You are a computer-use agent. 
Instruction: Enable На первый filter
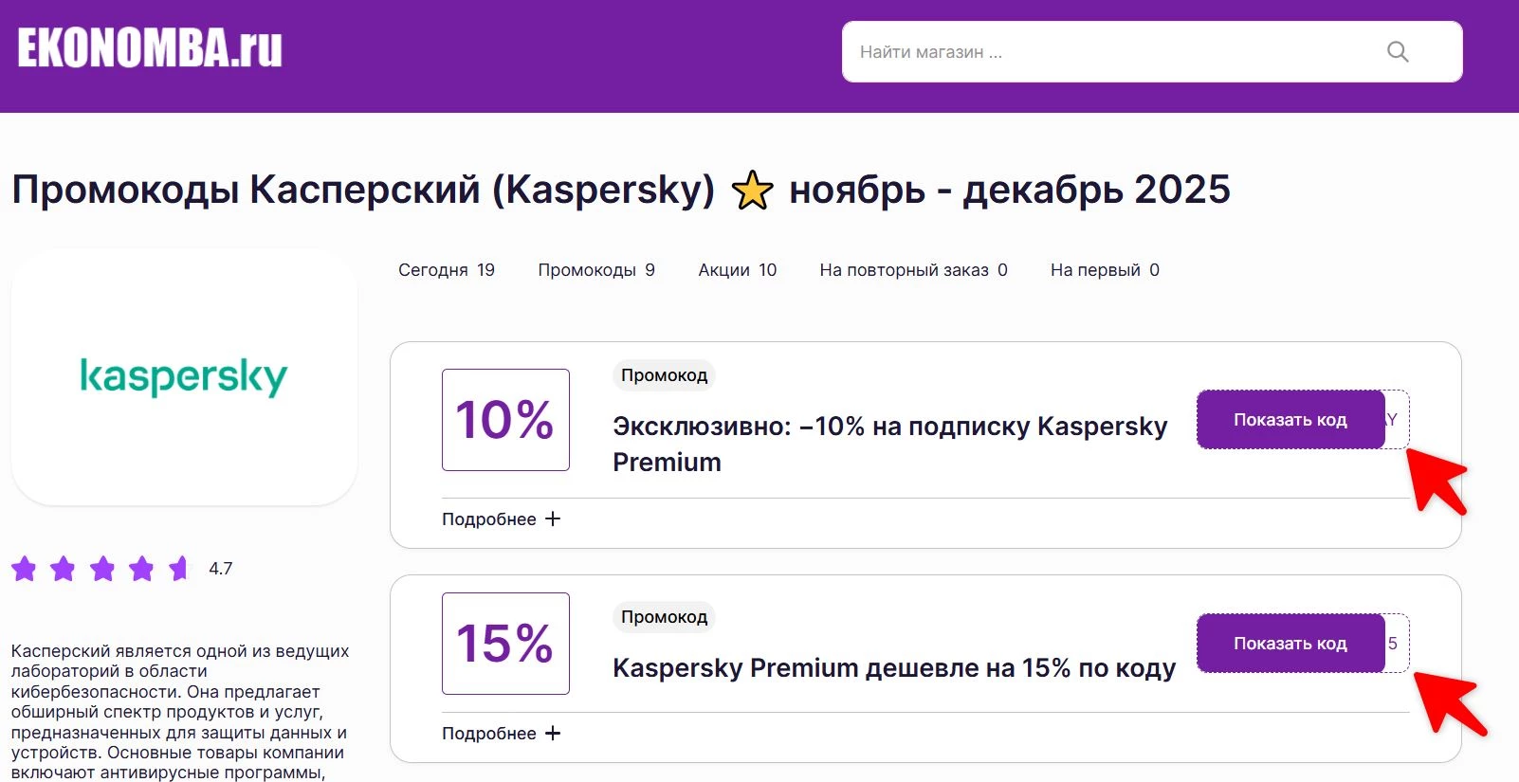[x=1104, y=269]
